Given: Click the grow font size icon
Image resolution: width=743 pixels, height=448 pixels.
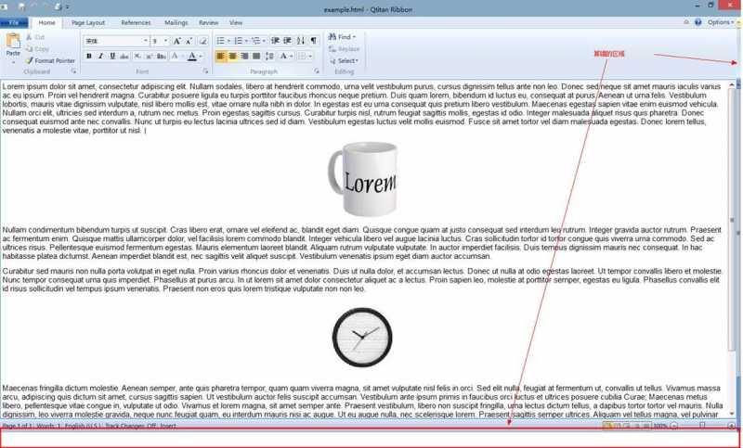Looking at the screenshot, I should [177, 41].
